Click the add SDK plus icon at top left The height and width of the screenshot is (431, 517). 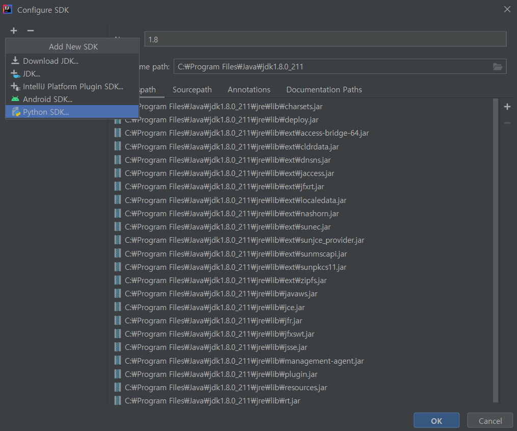tap(14, 31)
